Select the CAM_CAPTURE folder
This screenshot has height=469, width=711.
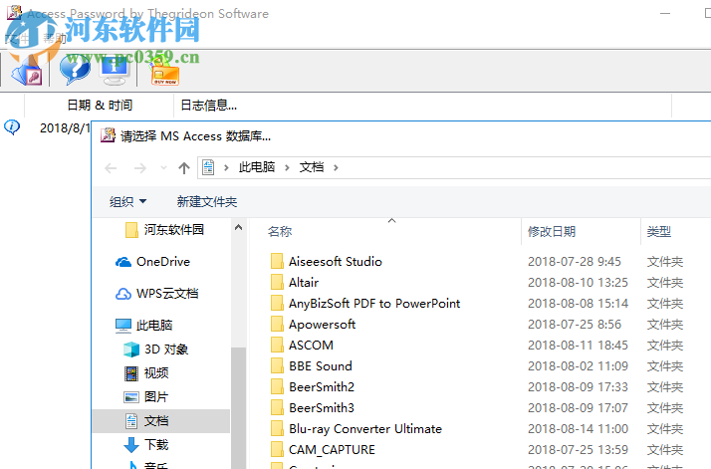[x=332, y=449]
